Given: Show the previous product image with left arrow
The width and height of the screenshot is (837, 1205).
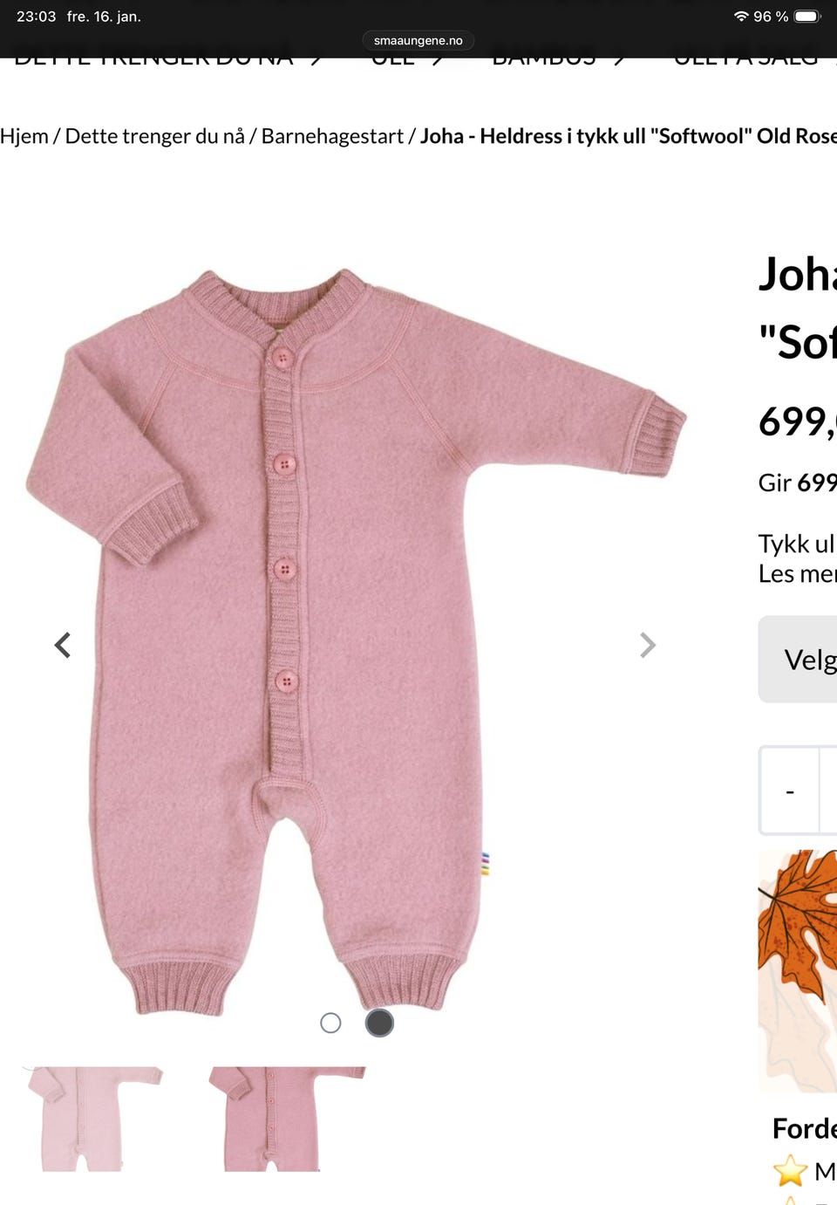Looking at the screenshot, I should 62,645.
